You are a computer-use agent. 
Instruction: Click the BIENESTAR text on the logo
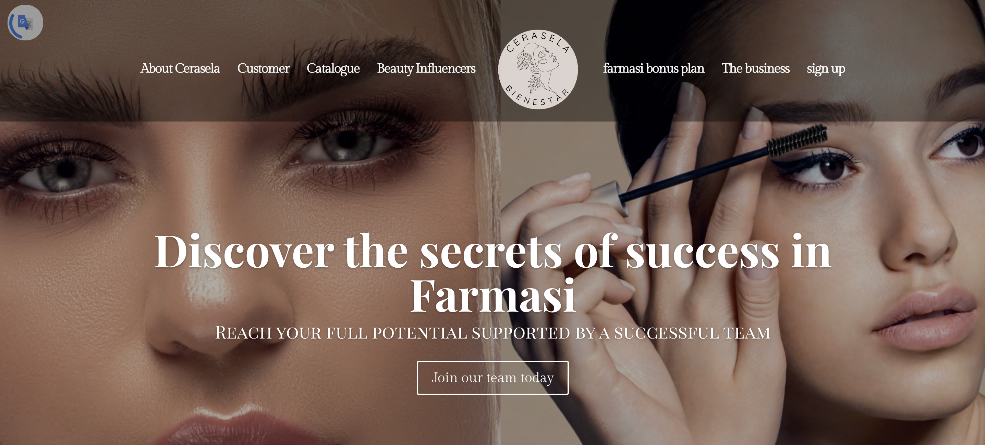537,96
